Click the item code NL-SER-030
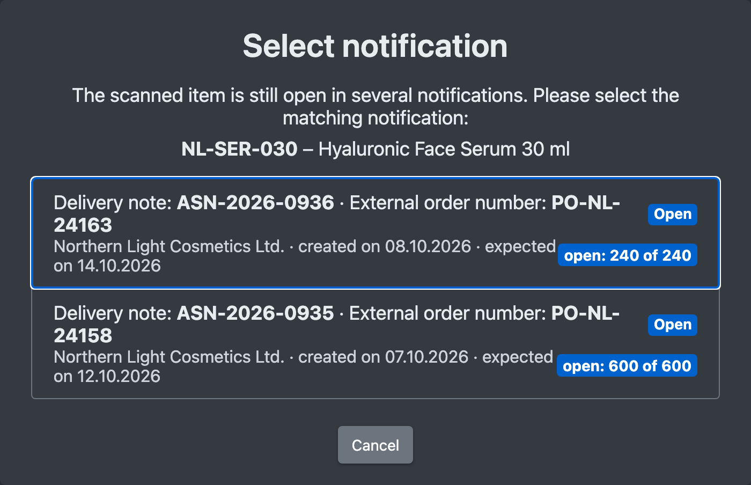Viewport: 751px width, 485px height. 239,149
